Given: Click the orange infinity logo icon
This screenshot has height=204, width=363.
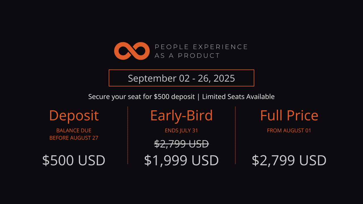Looking at the screenshot, I should tap(132, 51).
